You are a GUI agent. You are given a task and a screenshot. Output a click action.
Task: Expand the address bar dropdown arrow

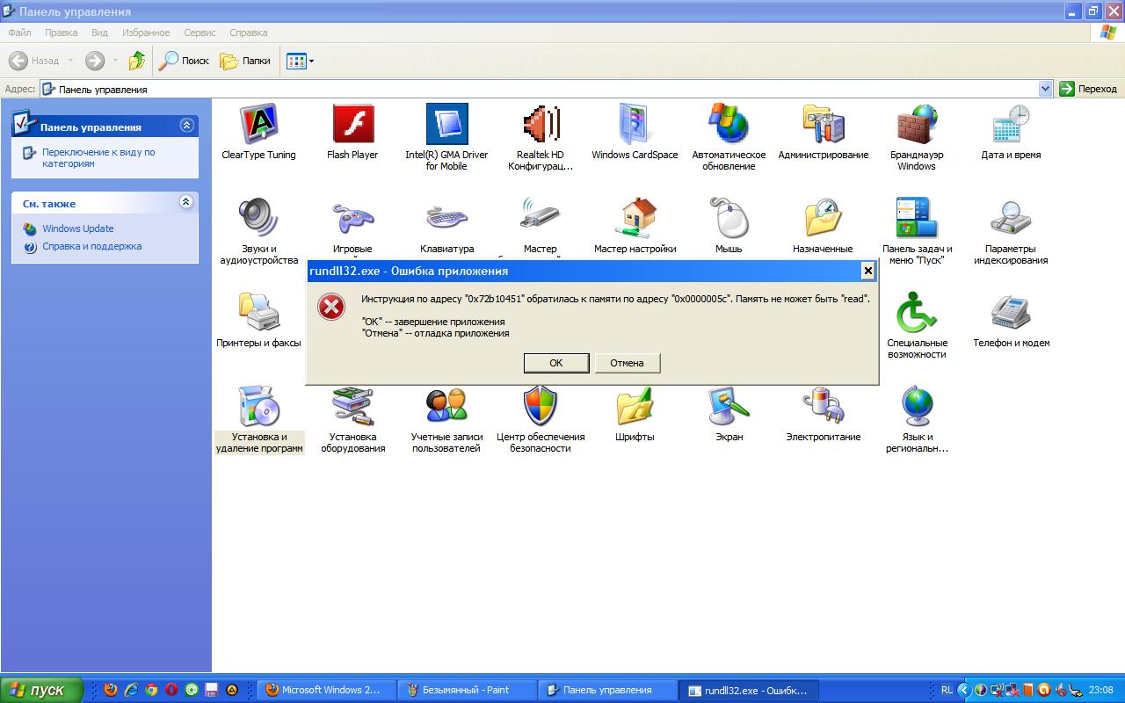click(x=1045, y=89)
